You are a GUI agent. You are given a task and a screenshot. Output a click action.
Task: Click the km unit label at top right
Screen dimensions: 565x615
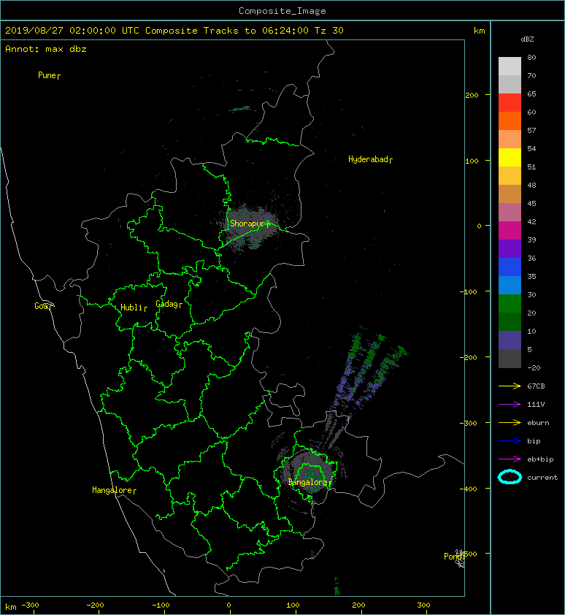[479, 31]
